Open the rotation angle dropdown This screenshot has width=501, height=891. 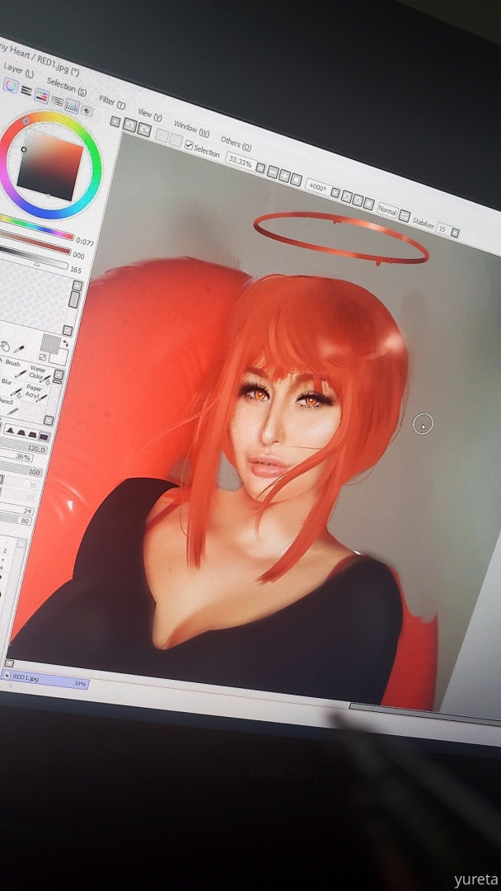tap(317, 186)
